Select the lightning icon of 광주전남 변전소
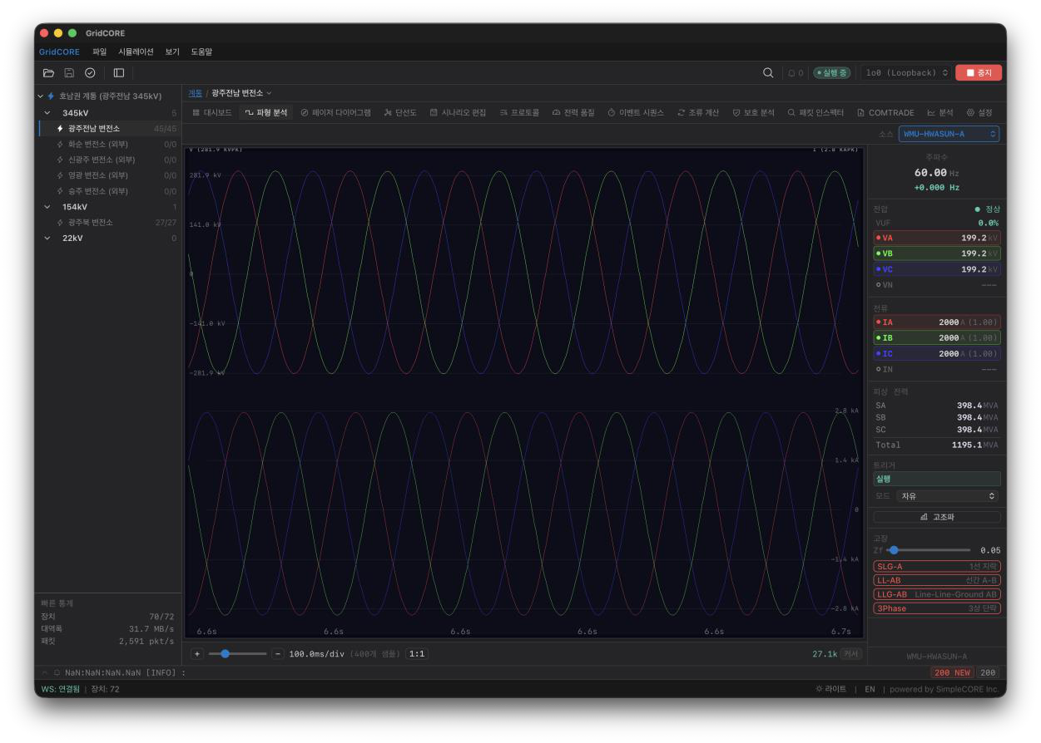The image size is (1041, 743). tap(60, 129)
